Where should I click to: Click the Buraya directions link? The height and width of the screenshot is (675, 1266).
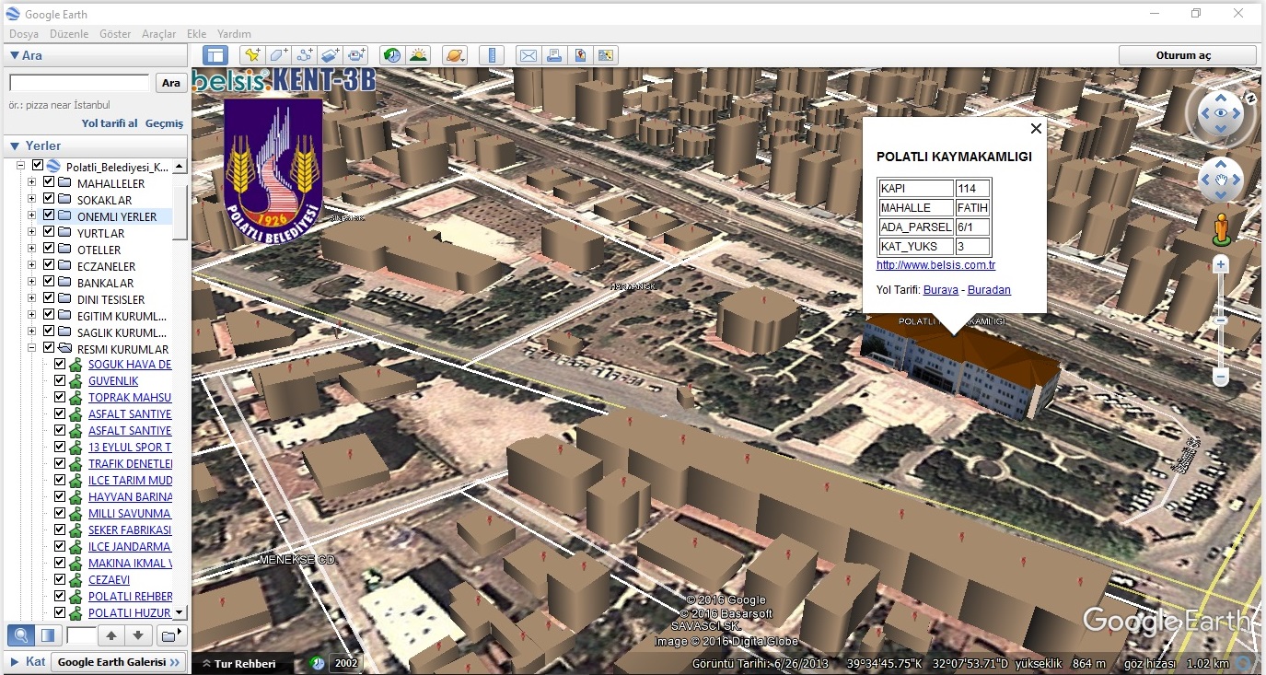tap(941, 289)
